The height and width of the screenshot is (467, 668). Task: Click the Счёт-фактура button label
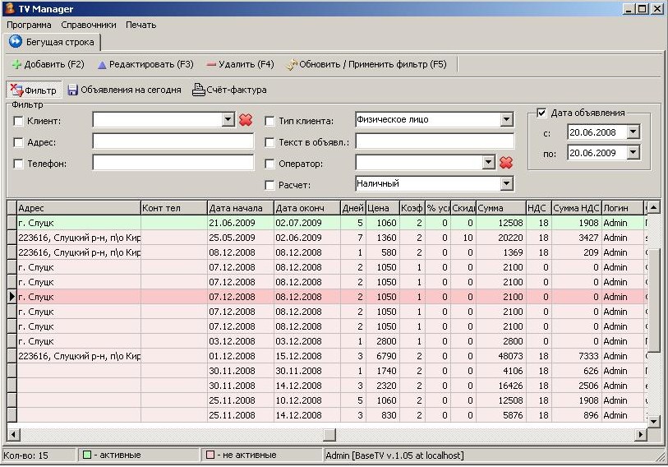[237, 90]
